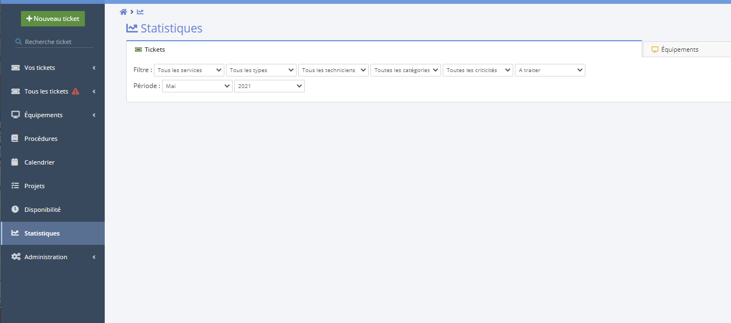
Task: Open the Toutes les catégories dropdown
Action: [x=406, y=70]
